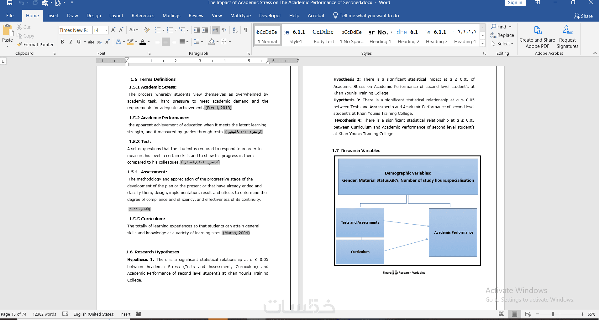Toggle Center alignment
The height and width of the screenshot is (320, 599).
[166, 42]
